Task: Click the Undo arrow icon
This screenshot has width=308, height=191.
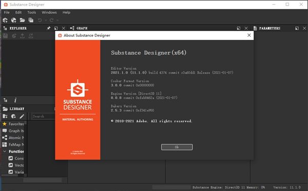Action: click(40, 20)
